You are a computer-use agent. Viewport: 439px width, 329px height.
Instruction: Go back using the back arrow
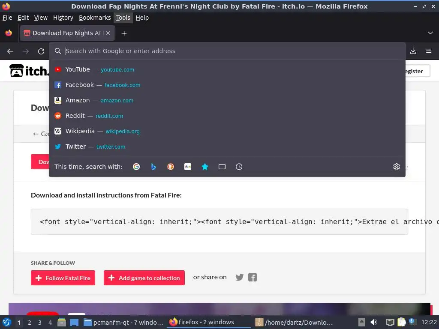click(x=10, y=51)
